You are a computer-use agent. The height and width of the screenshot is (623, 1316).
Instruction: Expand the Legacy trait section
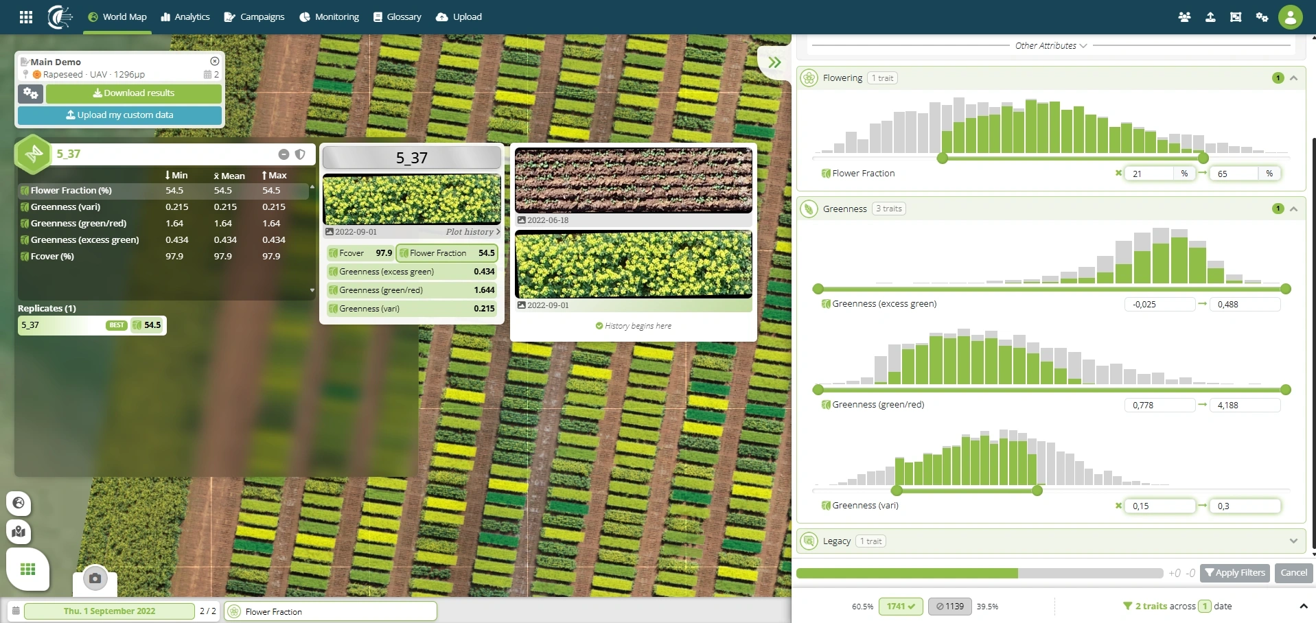click(1293, 541)
